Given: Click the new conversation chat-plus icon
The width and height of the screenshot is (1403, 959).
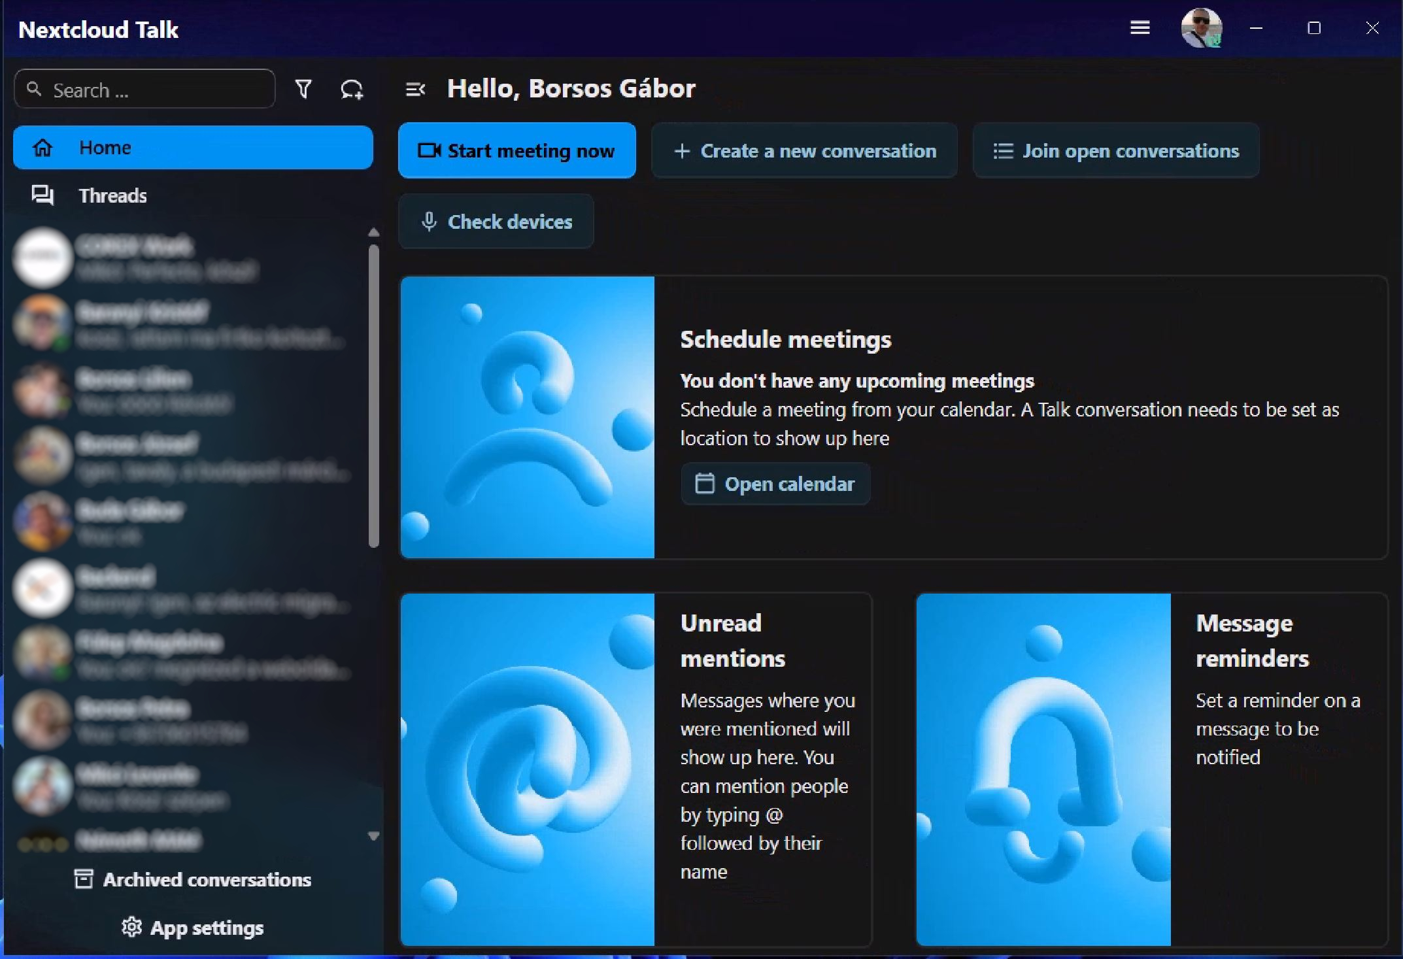Looking at the screenshot, I should 352,89.
